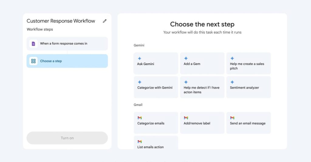This screenshot has width=311, height=162.
Task: Click the Gmail icon on Send an email message
Action: pyautogui.click(x=232, y=118)
